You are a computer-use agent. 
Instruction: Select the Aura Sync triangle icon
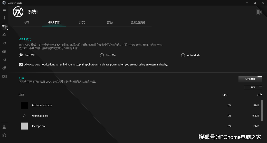pyautogui.click(x=4, y=35)
